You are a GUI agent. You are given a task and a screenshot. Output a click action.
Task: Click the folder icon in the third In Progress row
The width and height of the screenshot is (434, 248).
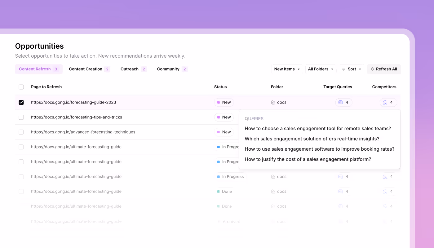[273, 177]
